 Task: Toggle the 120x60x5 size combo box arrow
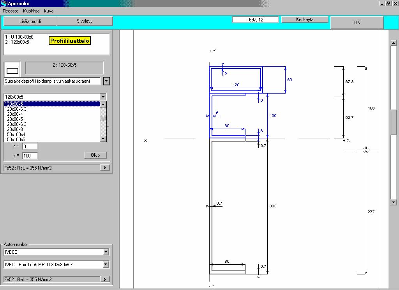103,97
